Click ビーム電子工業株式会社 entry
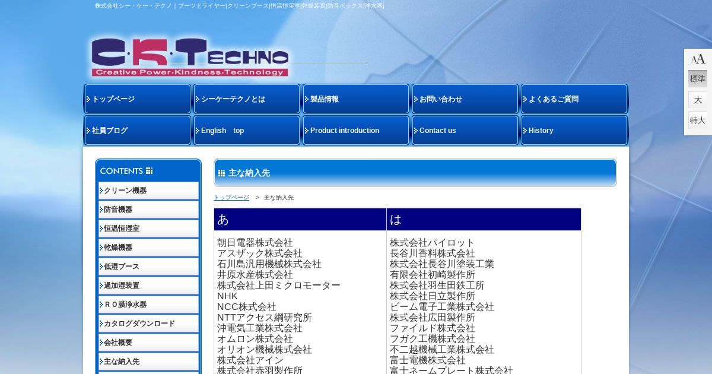The height and width of the screenshot is (374, 712). tap(442, 307)
